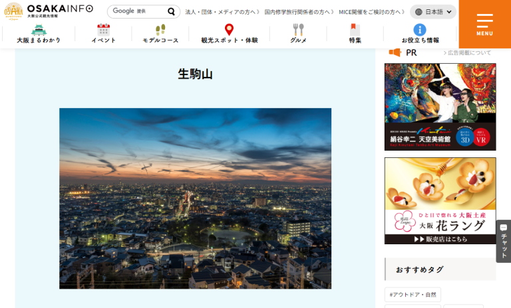Viewport: 511px width, 308px height.
Task: Click the Osaka castle icon 大阪まるわかり
Action: [x=39, y=34]
